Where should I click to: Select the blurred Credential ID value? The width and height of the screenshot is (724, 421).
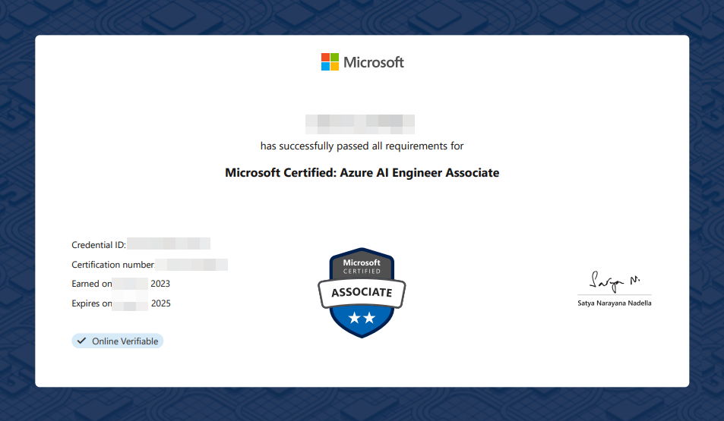pyautogui.click(x=169, y=244)
